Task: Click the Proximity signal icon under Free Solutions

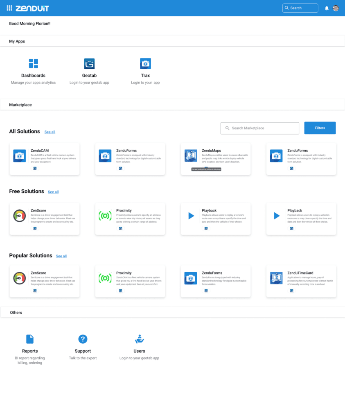Action: pyautogui.click(x=105, y=215)
